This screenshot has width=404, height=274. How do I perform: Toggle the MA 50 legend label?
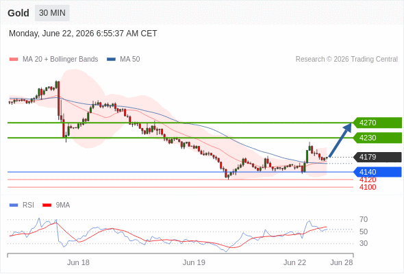pos(130,60)
